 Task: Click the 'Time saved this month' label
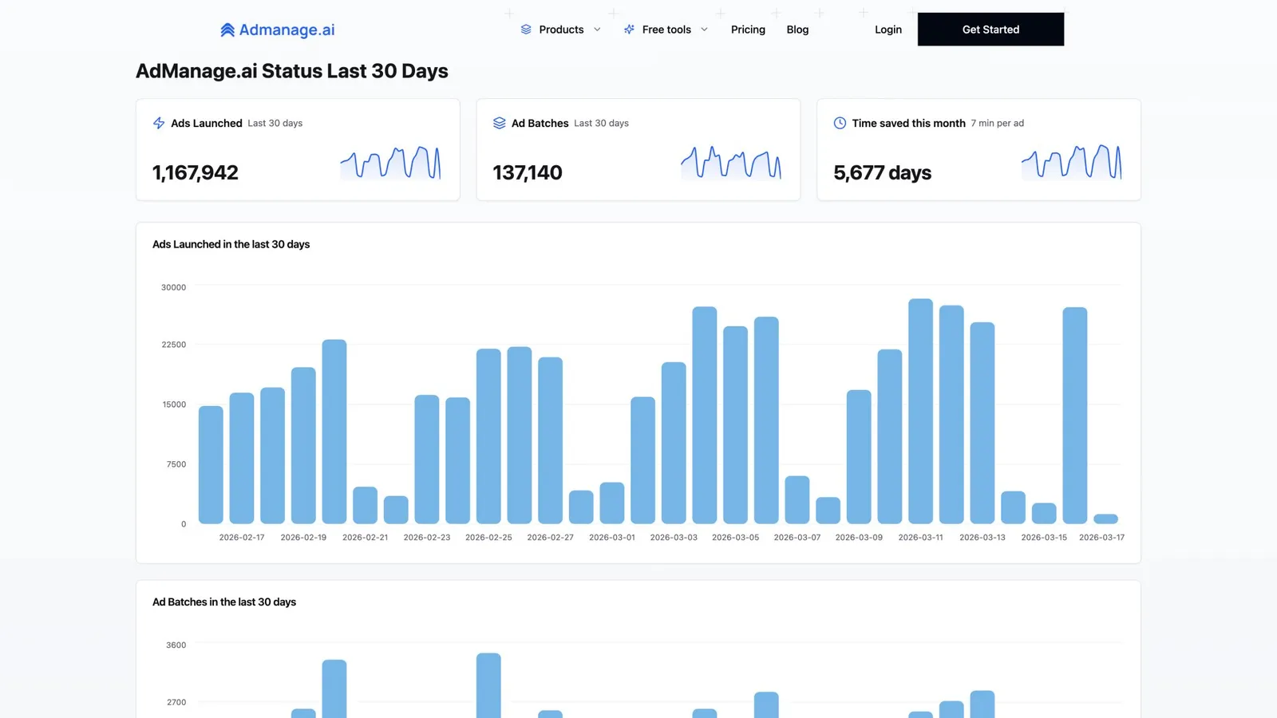(x=908, y=123)
